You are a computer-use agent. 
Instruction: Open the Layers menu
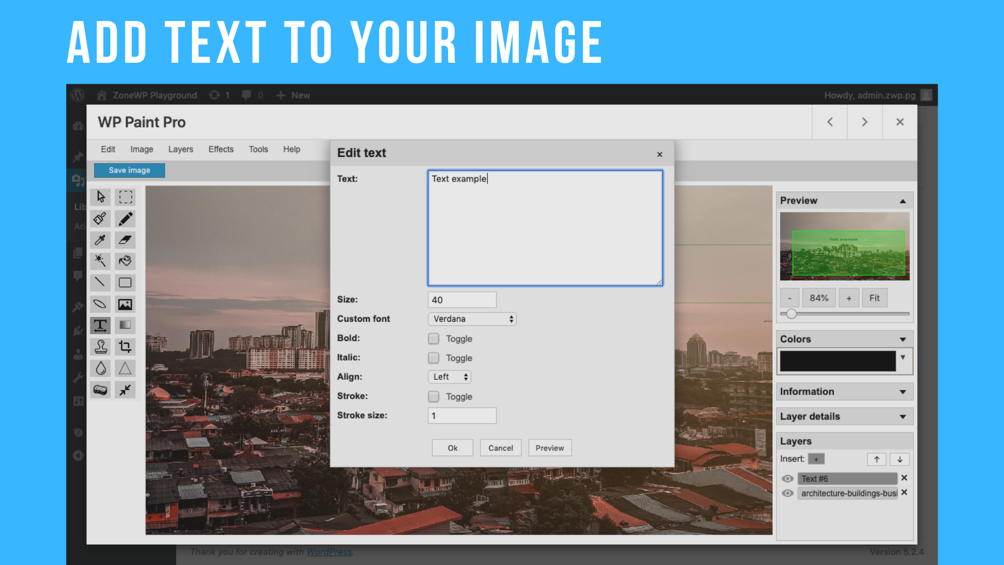pos(181,149)
